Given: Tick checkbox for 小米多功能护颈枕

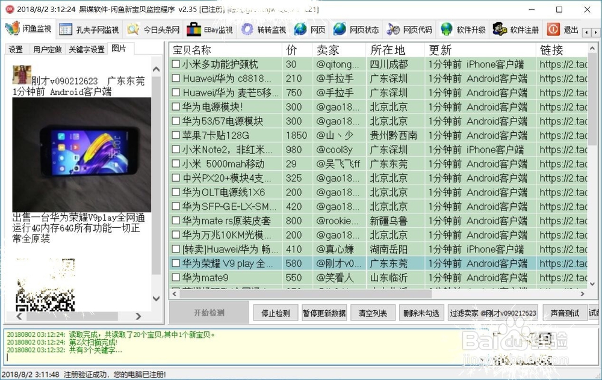Looking at the screenshot, I should click(176, 64).
